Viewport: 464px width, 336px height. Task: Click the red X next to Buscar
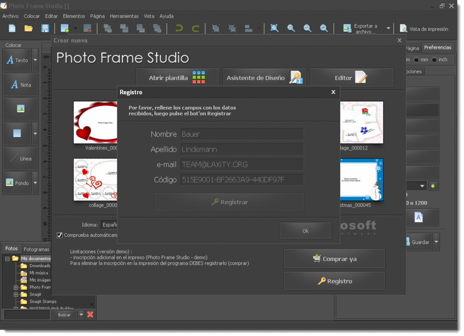(90, 315)
